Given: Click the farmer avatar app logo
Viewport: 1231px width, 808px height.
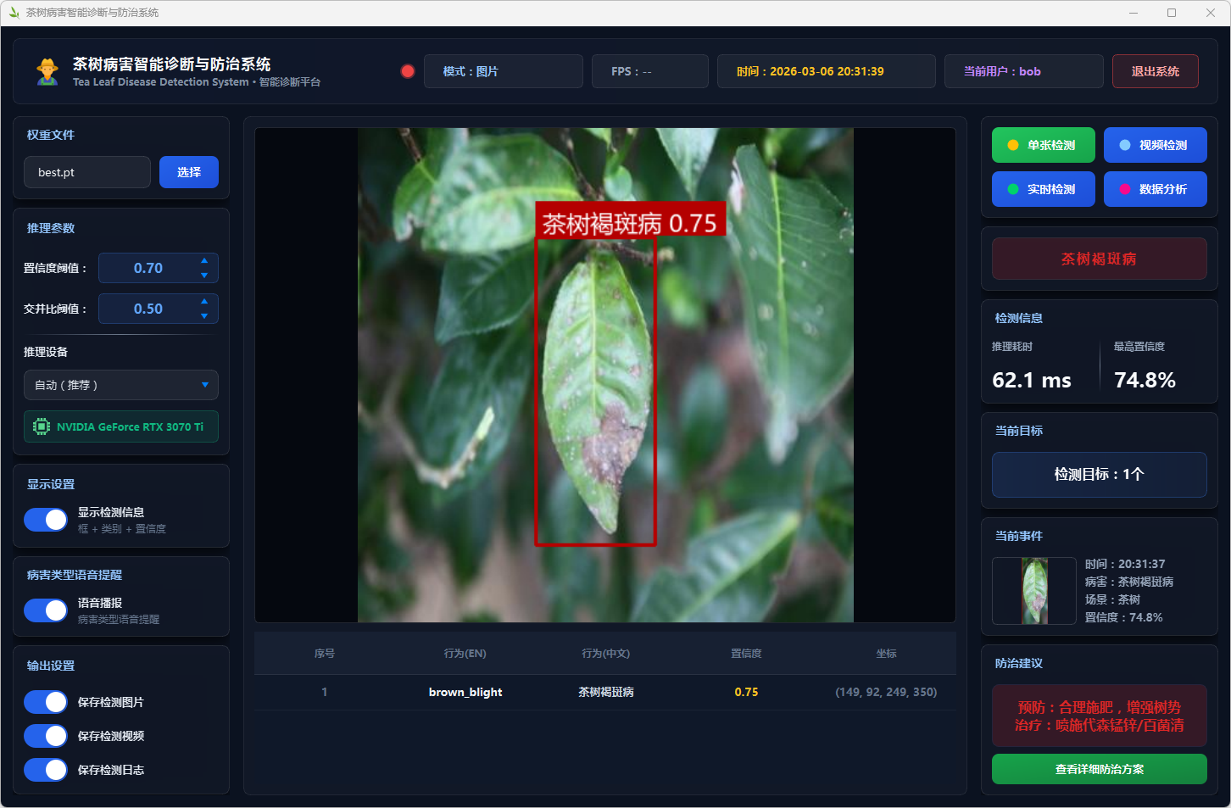Looking at the screenshot, I should 47,71.
